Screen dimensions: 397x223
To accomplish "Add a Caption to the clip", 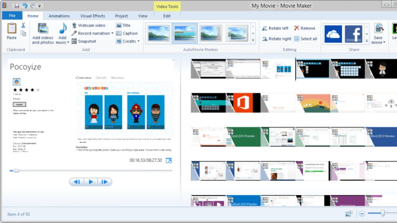I will [x=127, y=33].
